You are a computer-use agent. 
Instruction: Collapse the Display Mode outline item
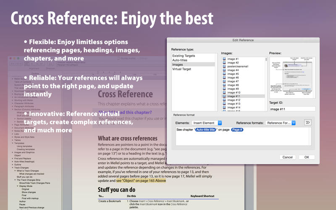tap(18, 186)
